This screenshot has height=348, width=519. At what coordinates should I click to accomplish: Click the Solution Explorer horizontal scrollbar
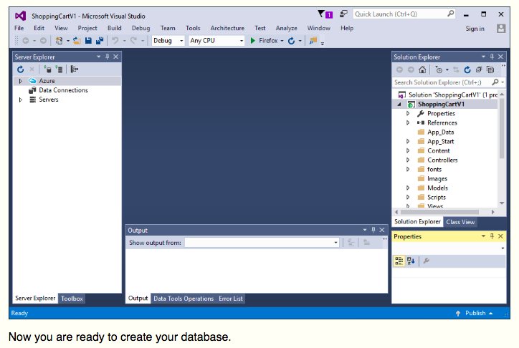click(439, 212)
